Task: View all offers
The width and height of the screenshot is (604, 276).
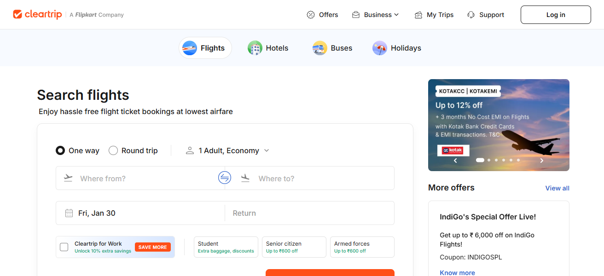Action: (557, 188)
